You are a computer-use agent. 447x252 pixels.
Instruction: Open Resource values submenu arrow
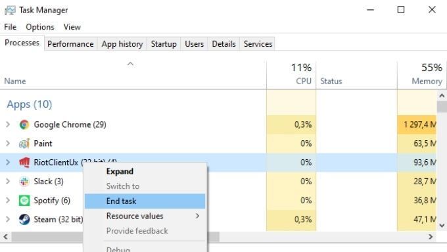click(197, 216)
